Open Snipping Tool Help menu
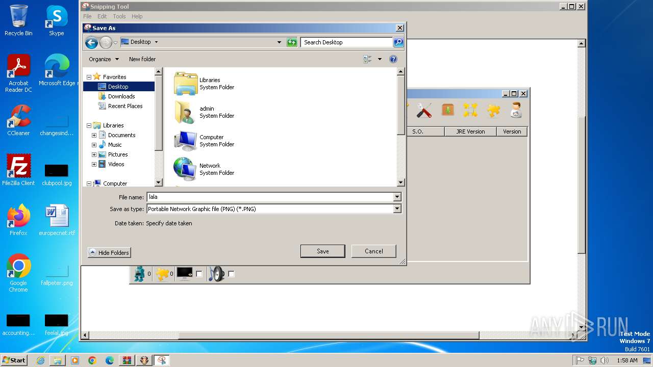This screenshot has height=367, width=653. point(137,16)
